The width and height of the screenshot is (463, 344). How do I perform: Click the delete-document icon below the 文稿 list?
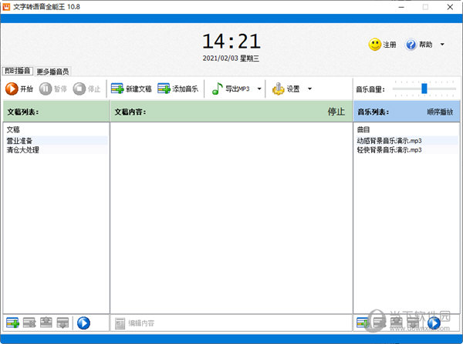[x=29, y=323]
